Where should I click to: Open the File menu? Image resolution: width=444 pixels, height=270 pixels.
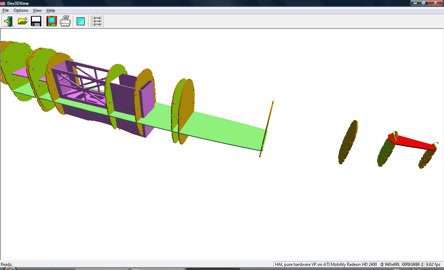6,10
